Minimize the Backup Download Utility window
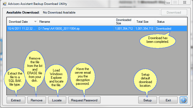 [168, 3]
